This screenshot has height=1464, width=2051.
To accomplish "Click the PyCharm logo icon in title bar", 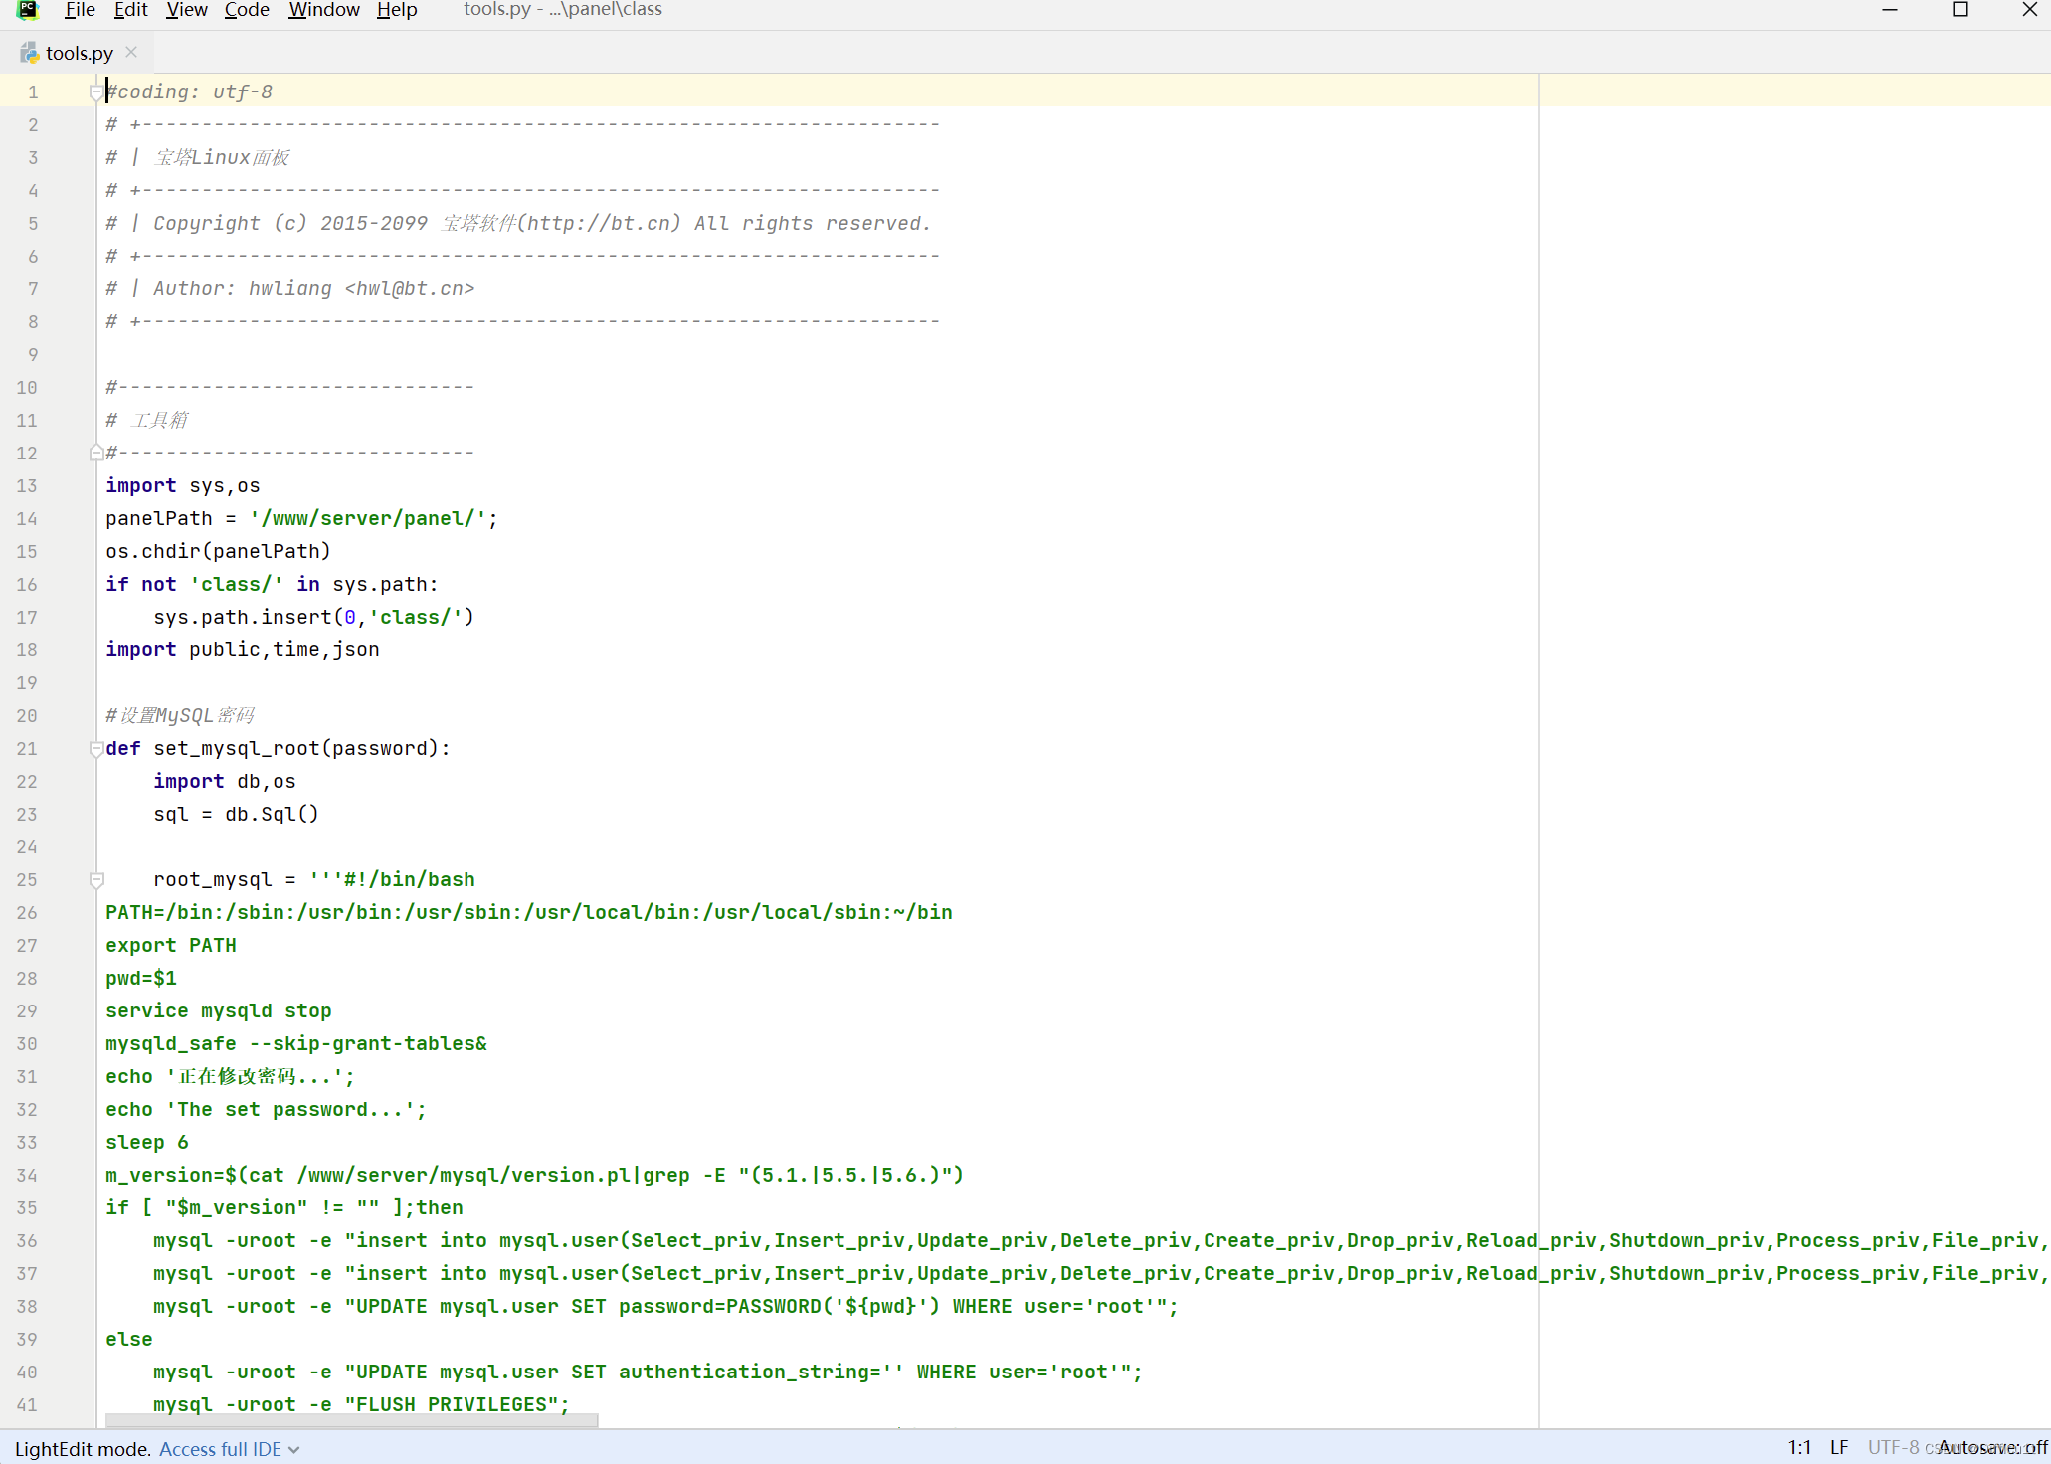I will (x=28, y=10).
